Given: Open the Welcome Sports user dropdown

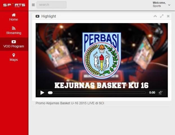Looking at the screenshot, I should [x=169, y=5].
